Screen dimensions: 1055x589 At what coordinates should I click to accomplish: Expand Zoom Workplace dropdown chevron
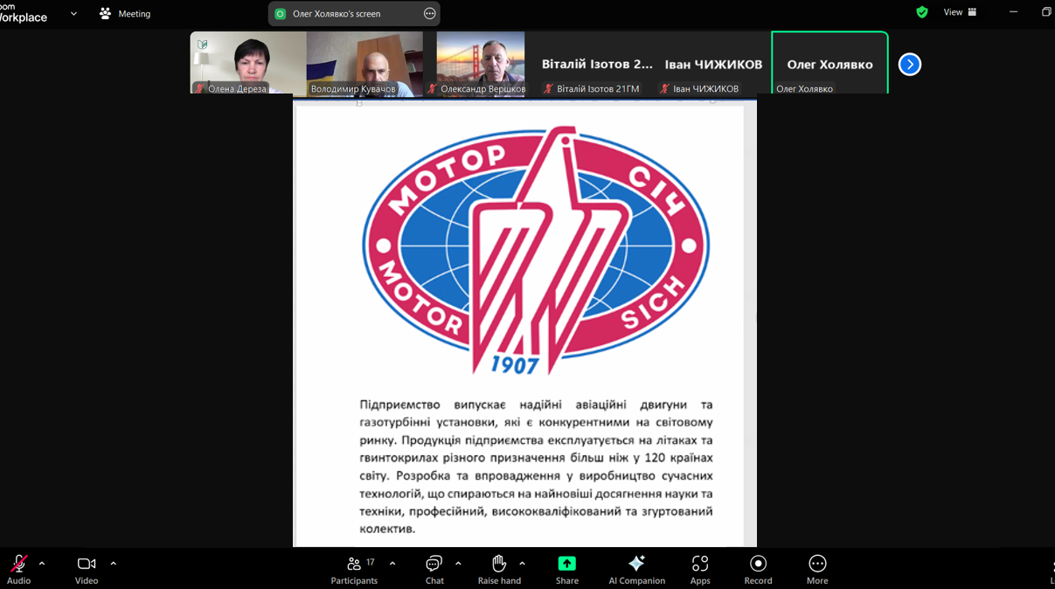73,14
